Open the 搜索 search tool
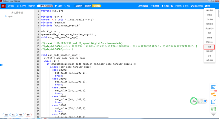This screenshot has height=119, width=220. (67, 6)
